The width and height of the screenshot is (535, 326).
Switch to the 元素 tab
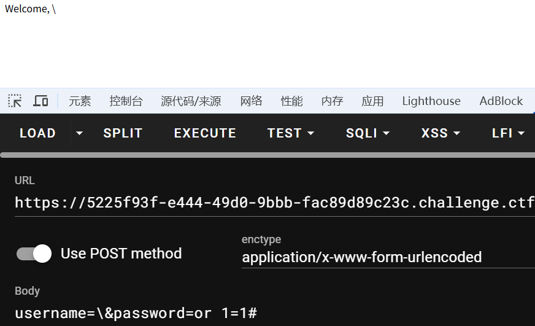[80, 101]
